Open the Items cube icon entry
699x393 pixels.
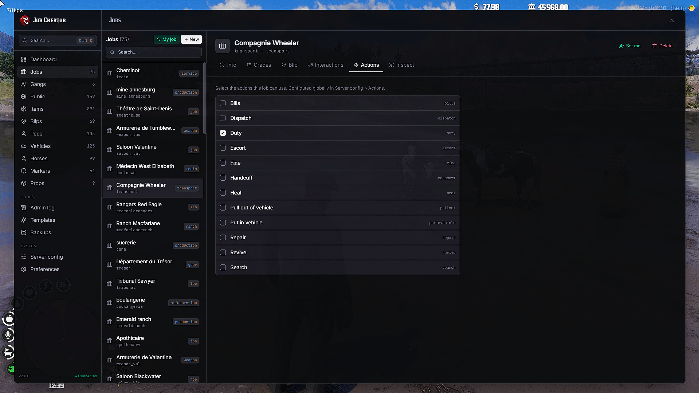coord(24,109)
